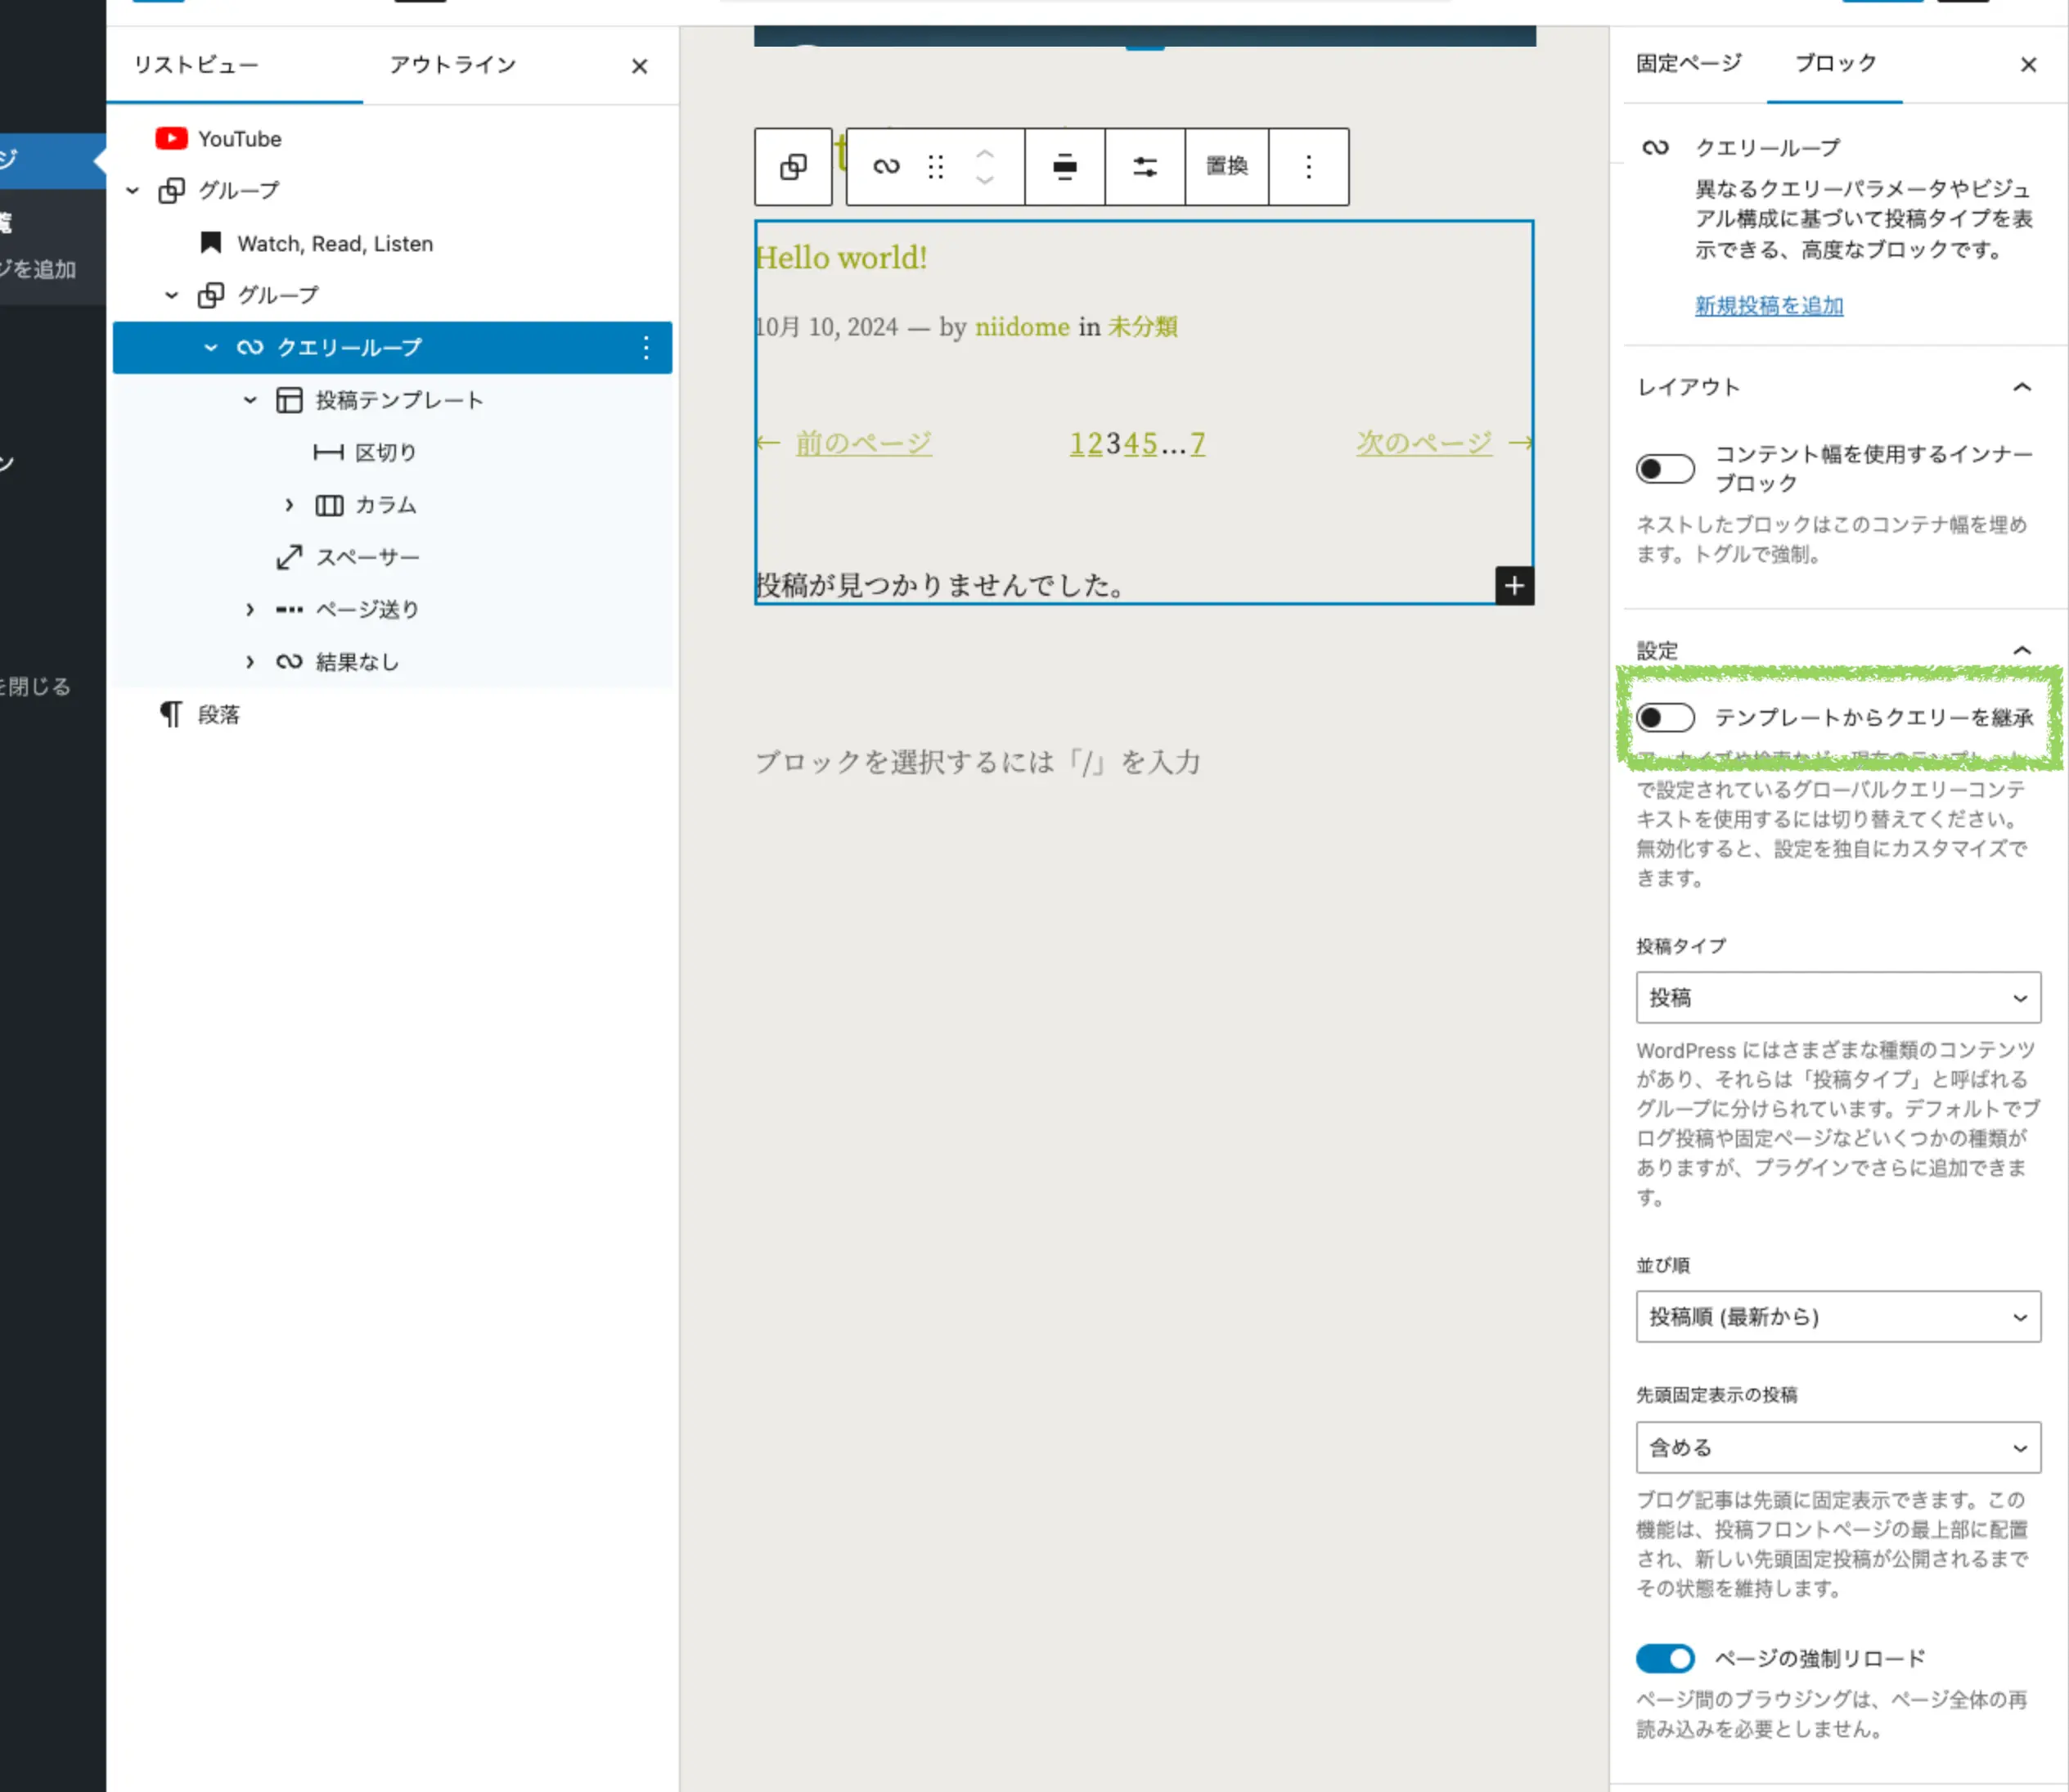Expand the カラム item in list view
2069x1792 pixels.
289,505
